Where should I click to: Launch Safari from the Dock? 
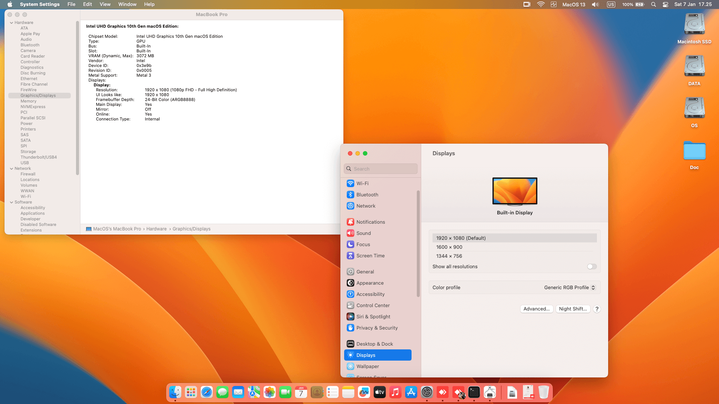point(207,392)
